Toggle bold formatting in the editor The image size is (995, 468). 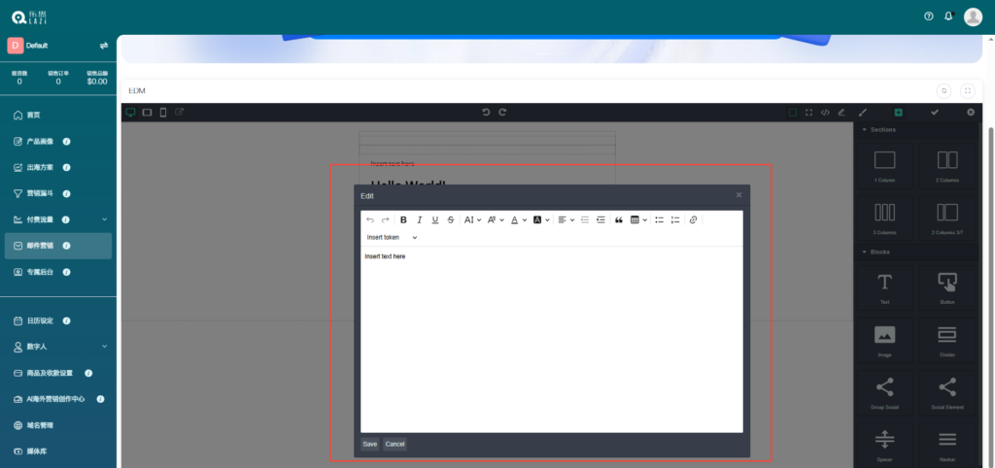pyautogui.click(x=403, y=220)
